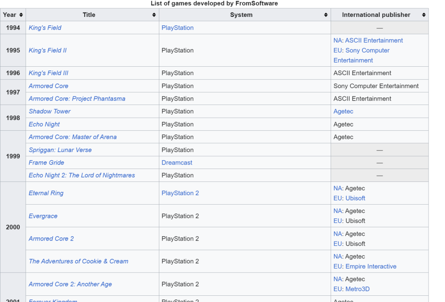
Task: Select The Adventures of Cookie & Cream
Action: coord(78,261)
